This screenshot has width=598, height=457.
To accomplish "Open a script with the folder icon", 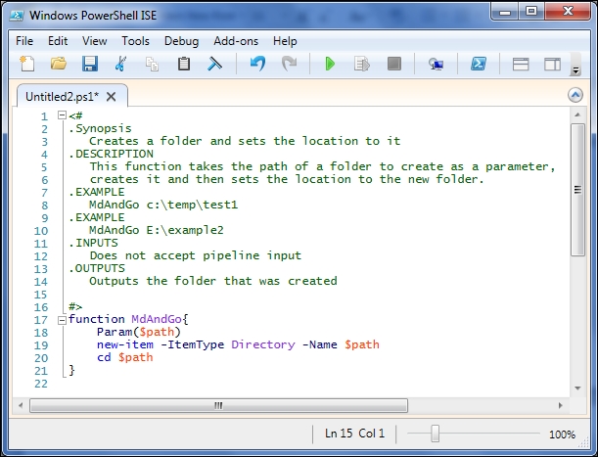I will pos(59,64).
